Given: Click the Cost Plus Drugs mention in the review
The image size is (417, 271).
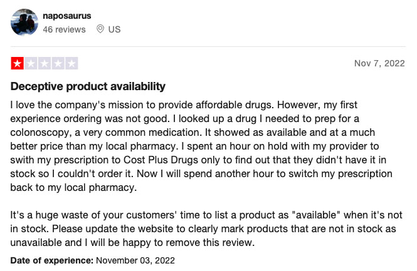Looking at the screenshot, I should (161, 160).
